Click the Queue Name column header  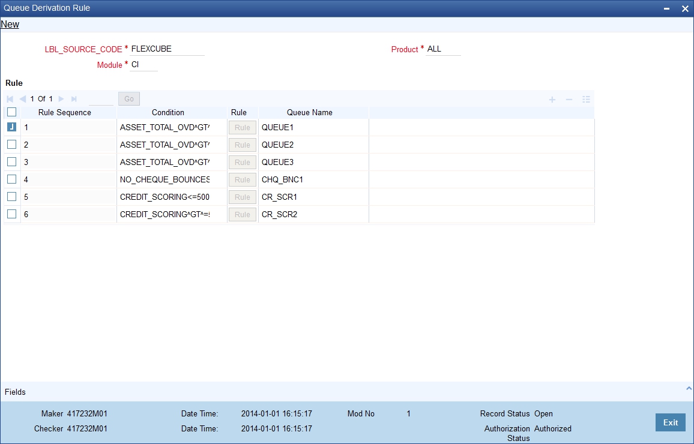pos(309,112)
